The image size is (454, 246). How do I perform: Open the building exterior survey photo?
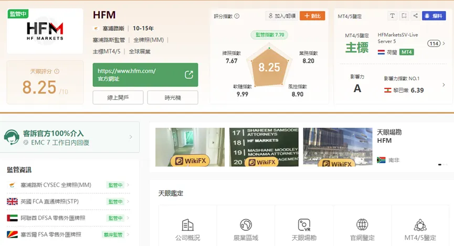pyautogui.click(x=337, y=147)
